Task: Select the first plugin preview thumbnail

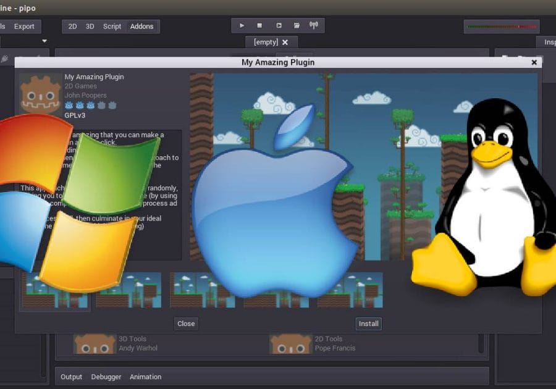Action: [x=54, y=291]
